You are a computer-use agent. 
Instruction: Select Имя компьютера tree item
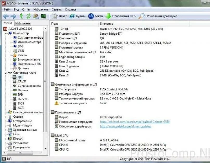(x=27, y=42)
